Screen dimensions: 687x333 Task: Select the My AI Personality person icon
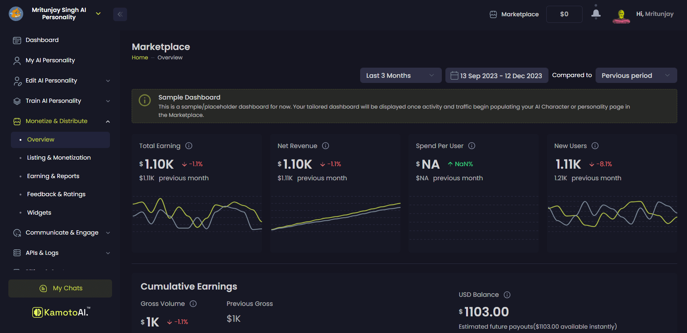coord(17,60)
